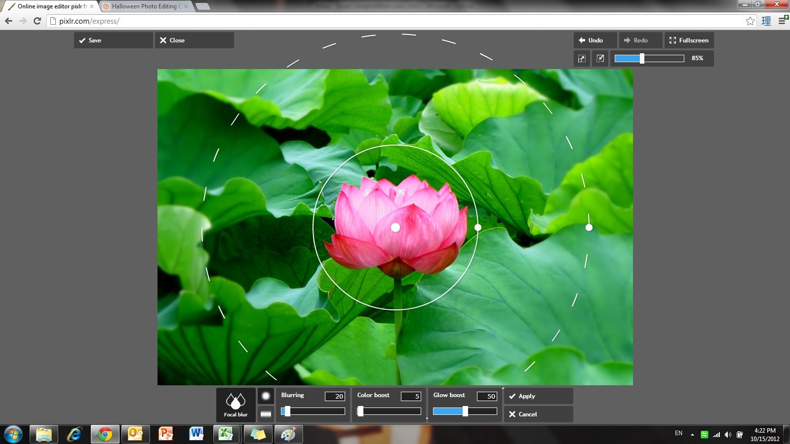Click the zoom-out shrink view icon
The height and width of the screenshot is (444, 790).
click(x=600, y=58)
